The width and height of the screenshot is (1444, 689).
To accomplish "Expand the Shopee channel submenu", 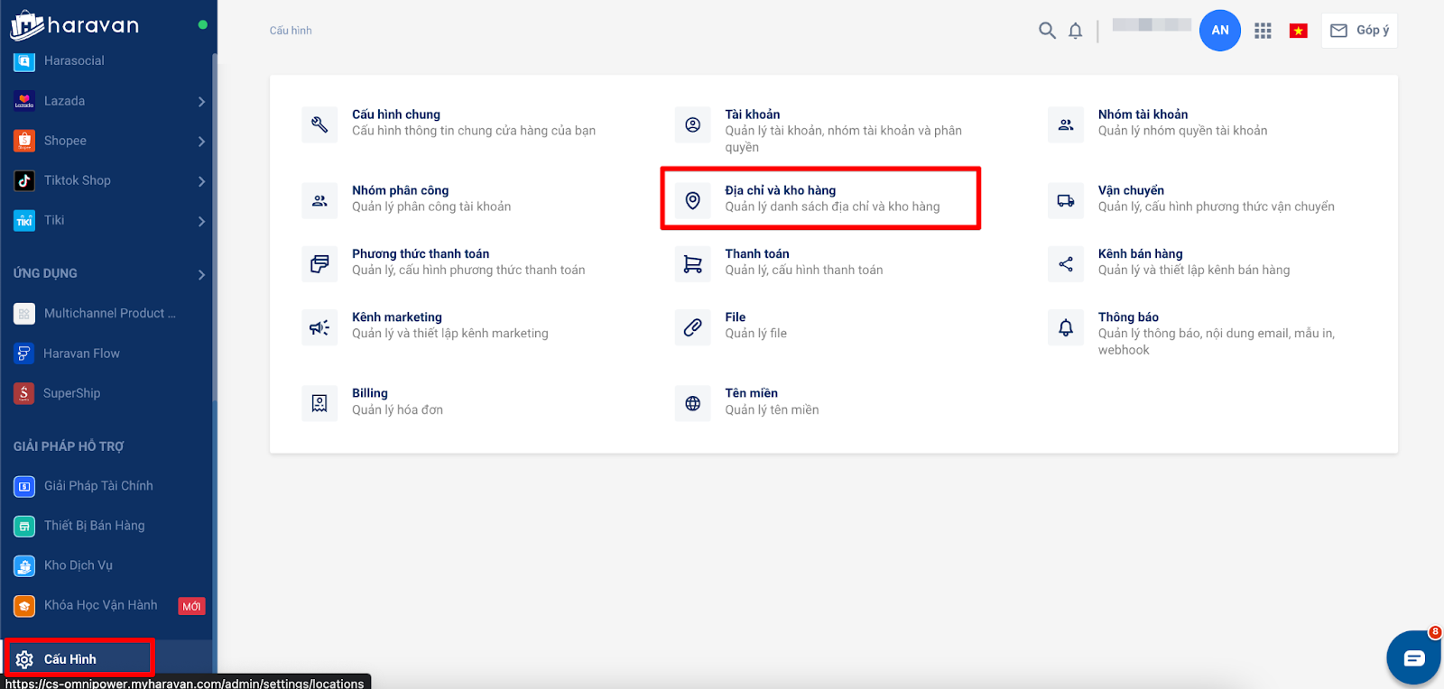I will (201, 142).
